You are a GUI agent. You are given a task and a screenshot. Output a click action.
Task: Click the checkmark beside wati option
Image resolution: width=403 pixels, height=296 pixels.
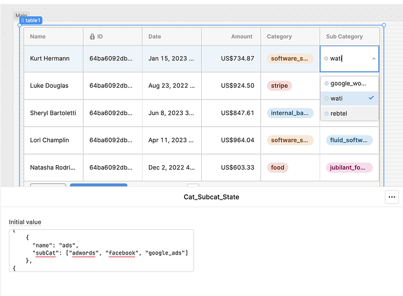click(371, 98)
